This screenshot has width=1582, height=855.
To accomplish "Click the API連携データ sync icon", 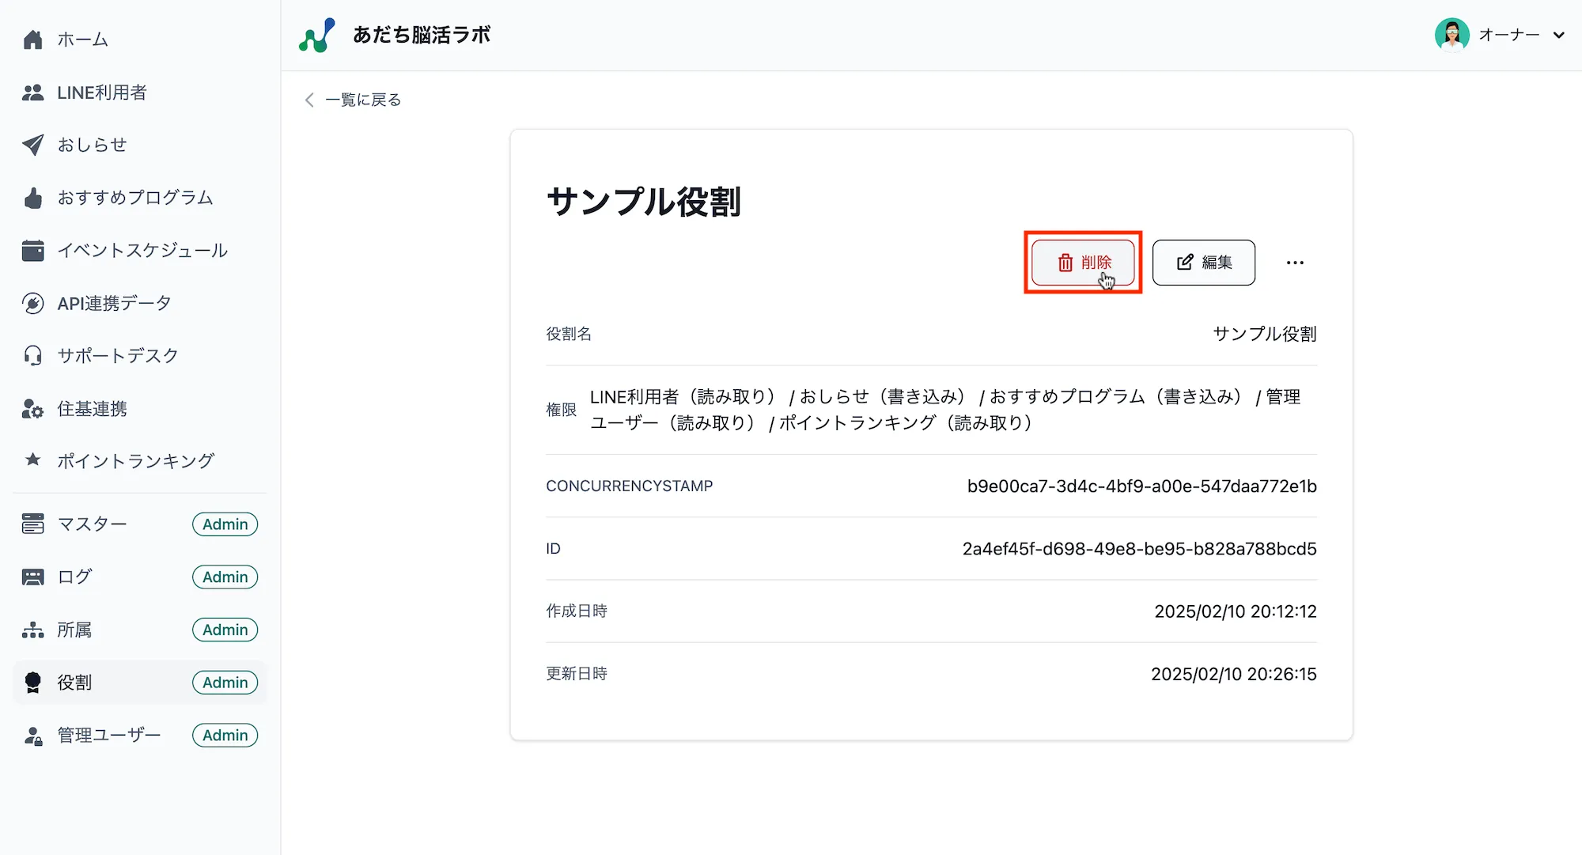I will 32,303.
